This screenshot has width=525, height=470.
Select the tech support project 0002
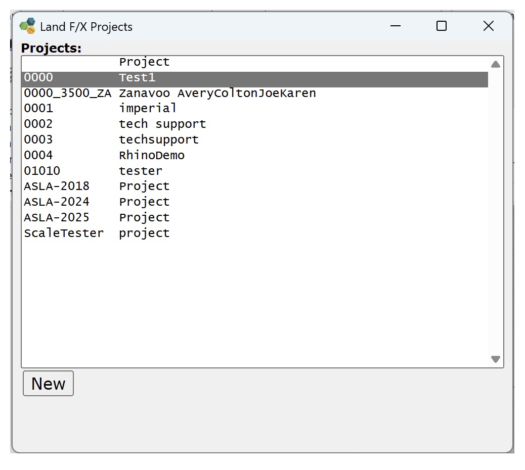[x=152, y=124]
